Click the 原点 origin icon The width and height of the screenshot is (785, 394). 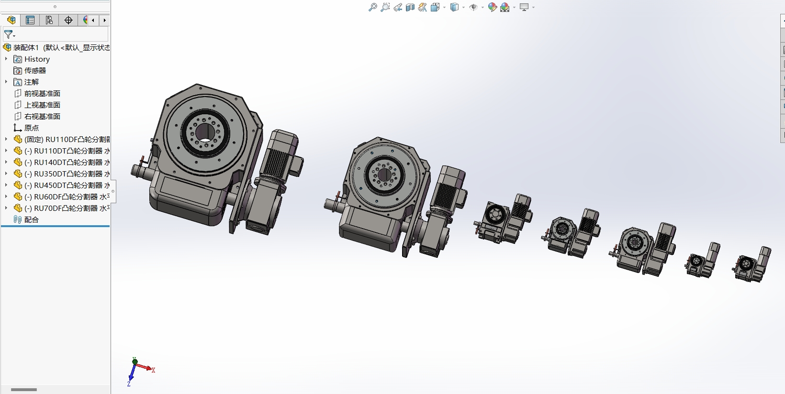tap(18, 128)
